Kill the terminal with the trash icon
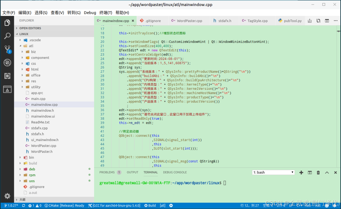341x209 pixels. click(318, 172)
